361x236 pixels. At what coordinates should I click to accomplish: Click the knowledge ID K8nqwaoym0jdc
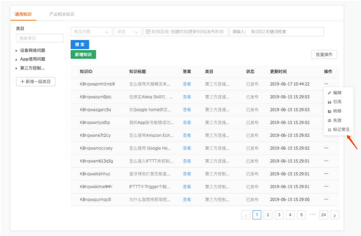coord(95,97)
